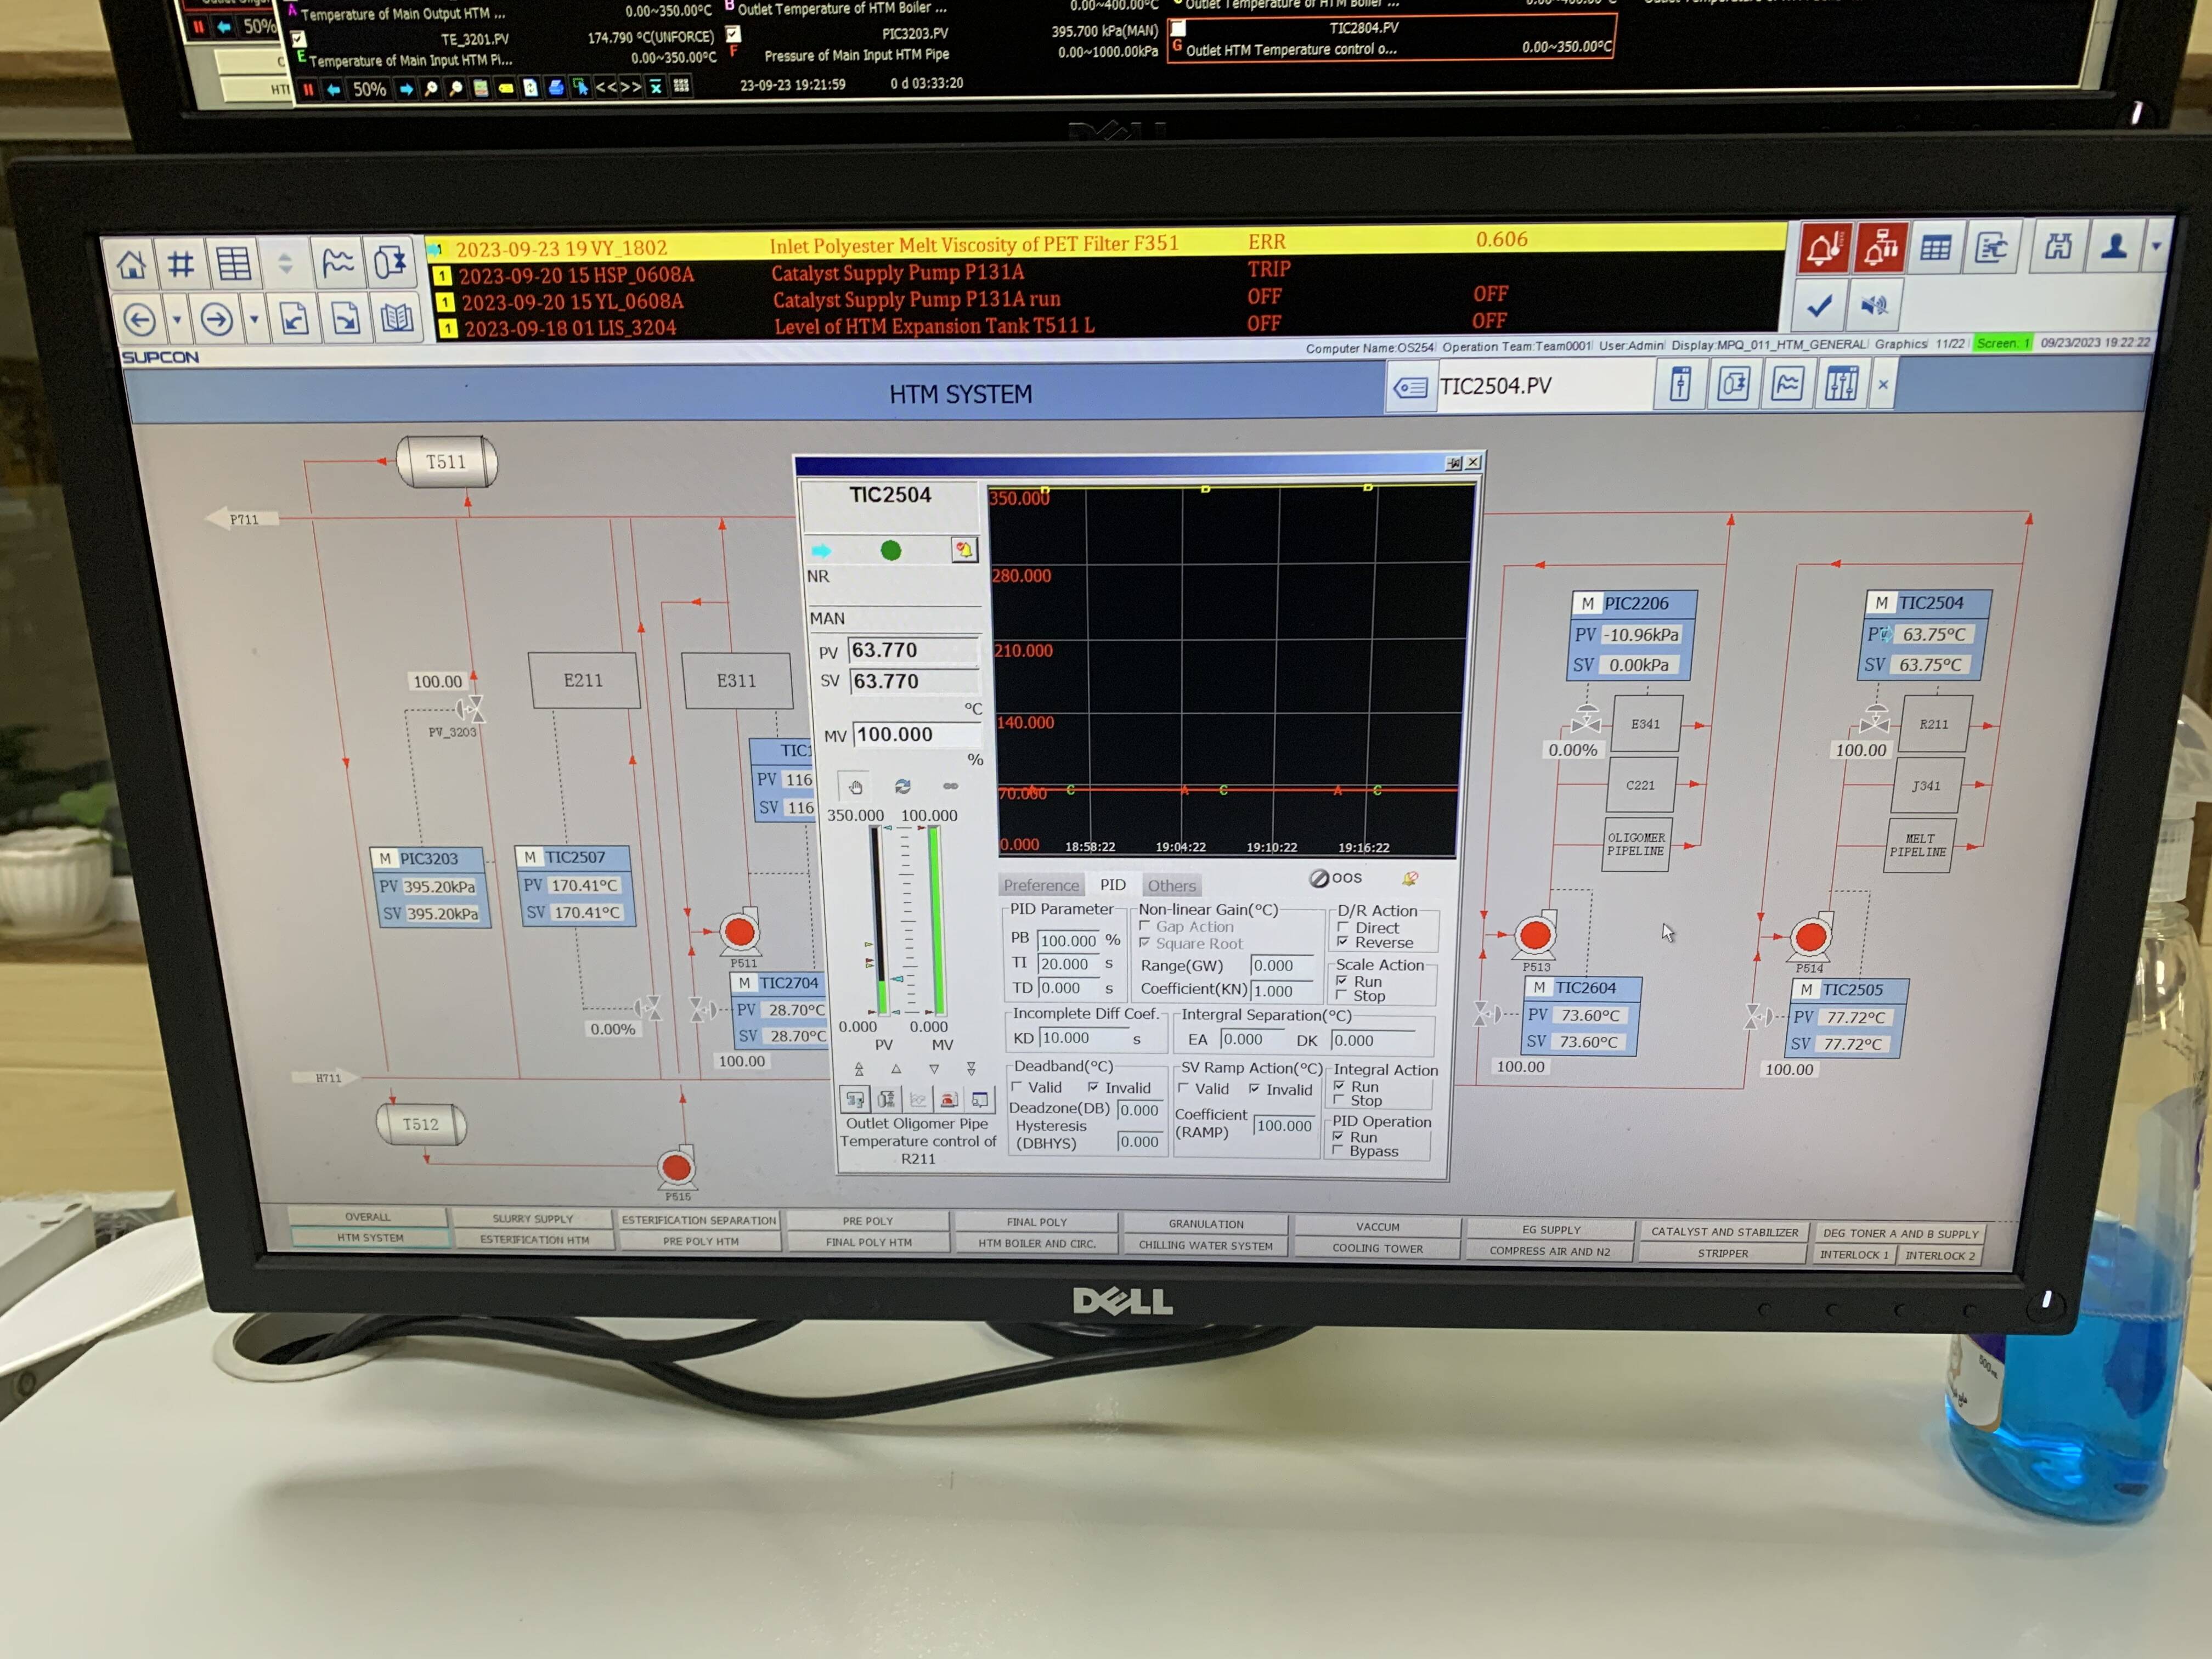
Task: Expand the forward navigation history dropdown
Action: tap(254, 320)
